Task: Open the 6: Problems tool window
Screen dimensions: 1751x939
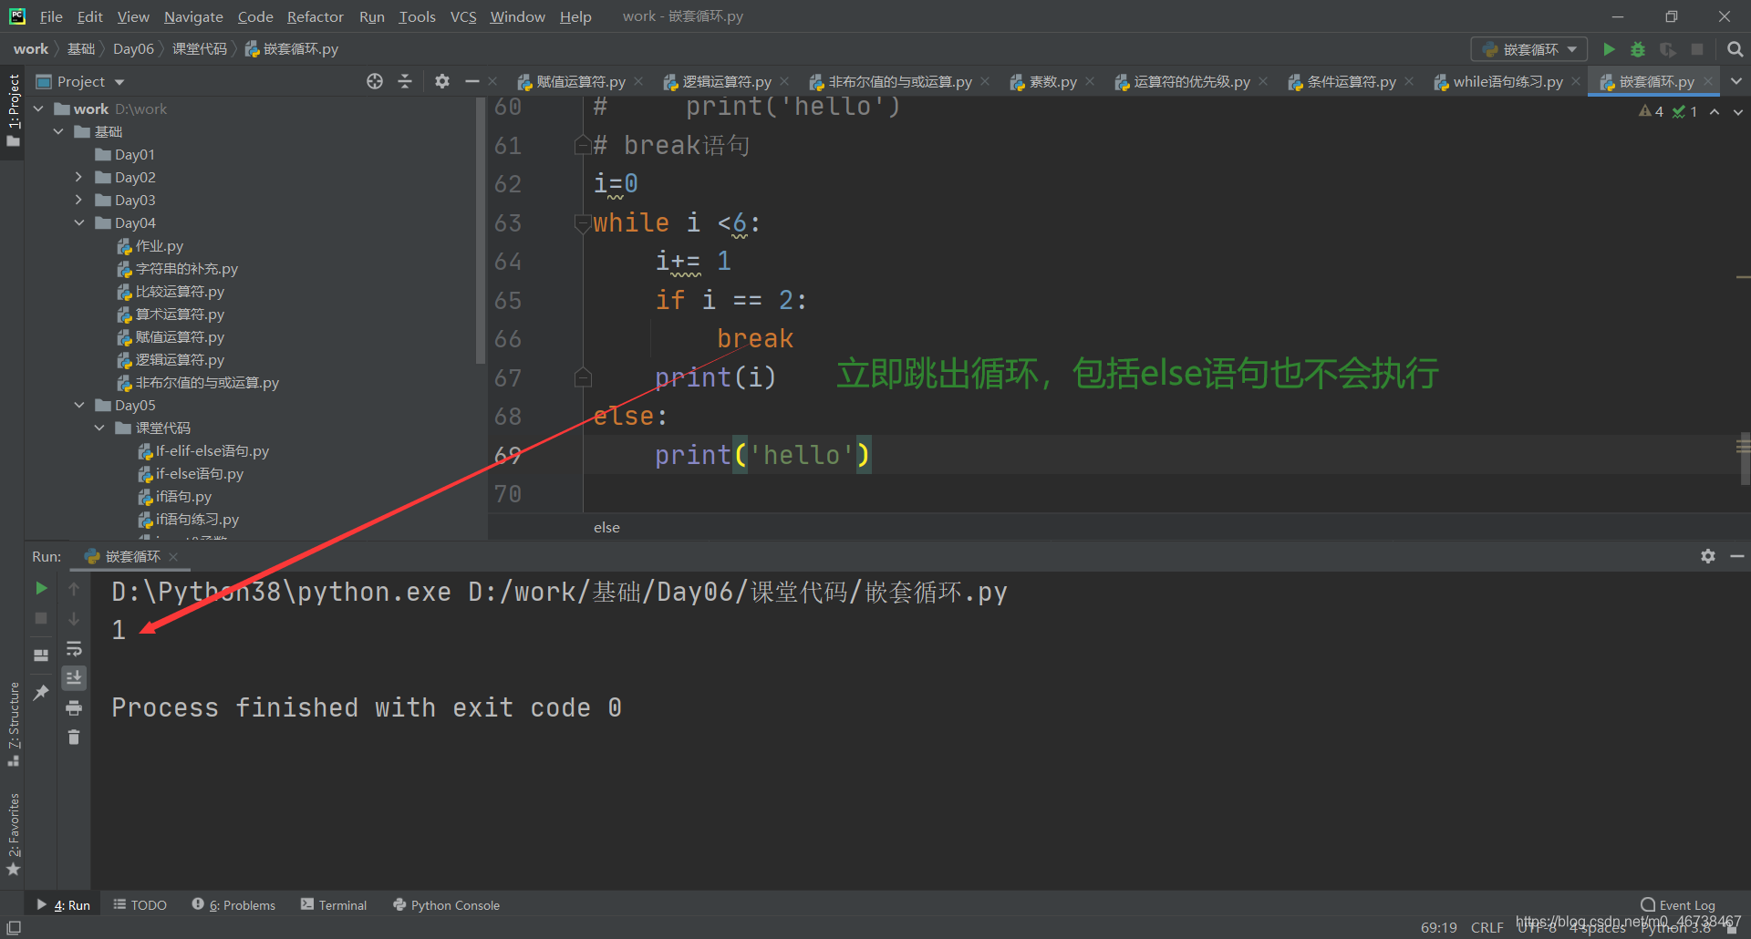Action: [233, 905]
